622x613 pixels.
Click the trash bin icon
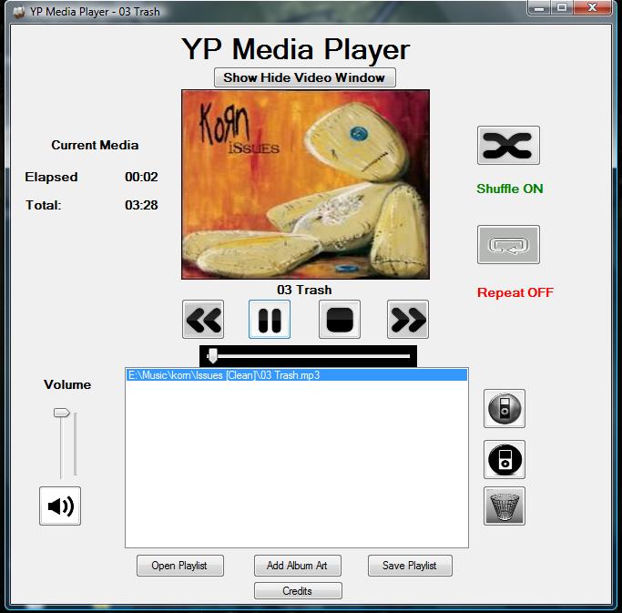(x=505, y=506)
